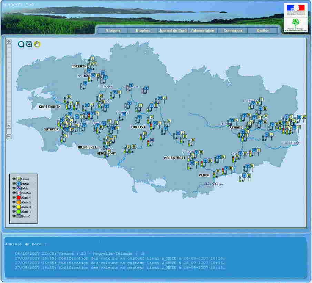Open the Graphes menu
The image size is (312, 283).
(x=143, y=30)
